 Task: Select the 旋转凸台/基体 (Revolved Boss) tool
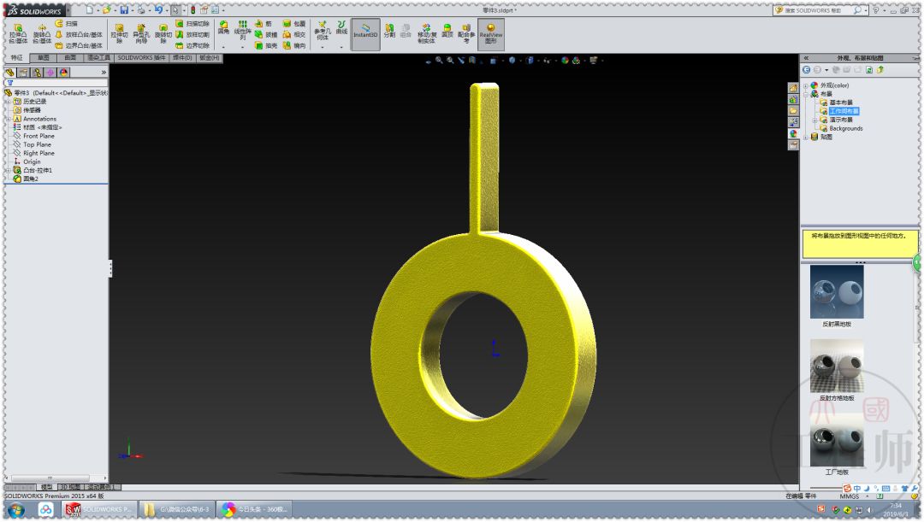(x=42, y=32)
